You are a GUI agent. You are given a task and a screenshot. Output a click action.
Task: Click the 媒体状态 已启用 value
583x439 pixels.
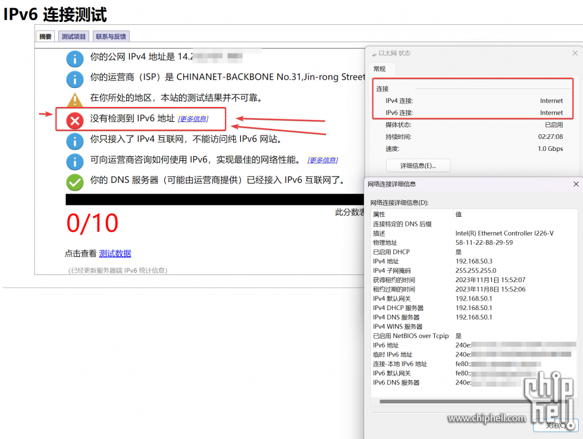554,125
